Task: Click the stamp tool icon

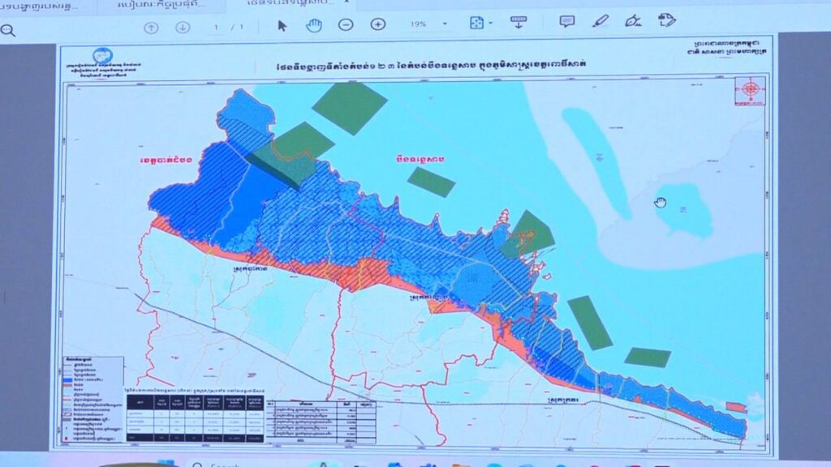Action: pos(667,19)
